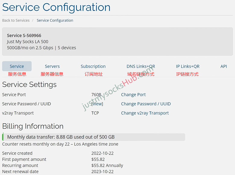Viewport: 235px width, 175px height.
Task: Go to the DNS Links+QR tab
Action: [x=141, y=66]
